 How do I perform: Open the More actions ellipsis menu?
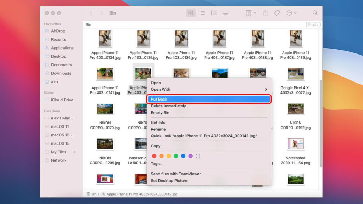291,13
